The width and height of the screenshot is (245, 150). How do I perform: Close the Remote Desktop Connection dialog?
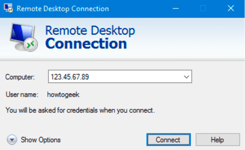tap(231, 8)
